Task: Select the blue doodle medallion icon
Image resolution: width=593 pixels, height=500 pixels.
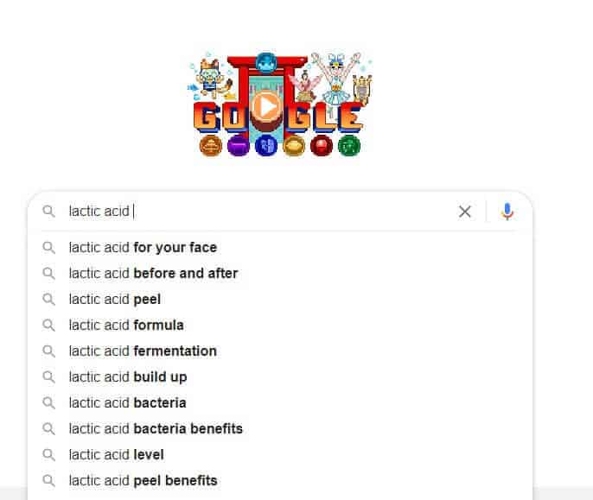Action: [x=266, y=145]
